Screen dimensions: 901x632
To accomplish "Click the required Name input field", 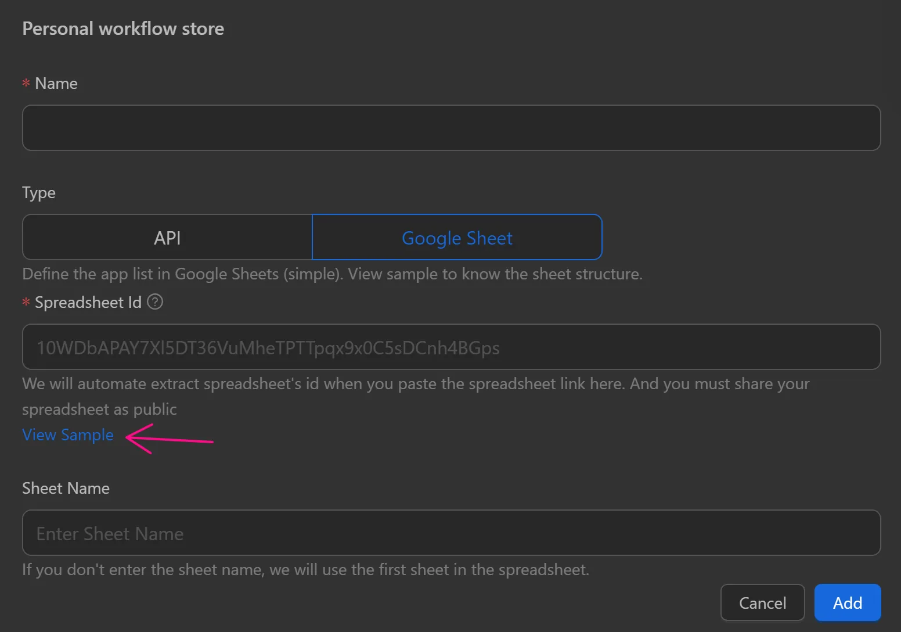I will [x=451, y=128].
